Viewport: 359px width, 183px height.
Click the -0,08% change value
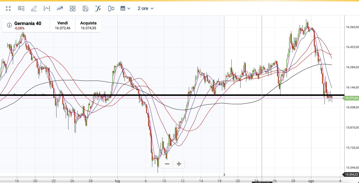[x=19, y=28]
